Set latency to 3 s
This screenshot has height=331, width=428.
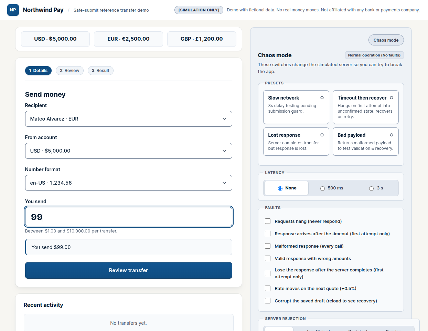click(376, 188)
